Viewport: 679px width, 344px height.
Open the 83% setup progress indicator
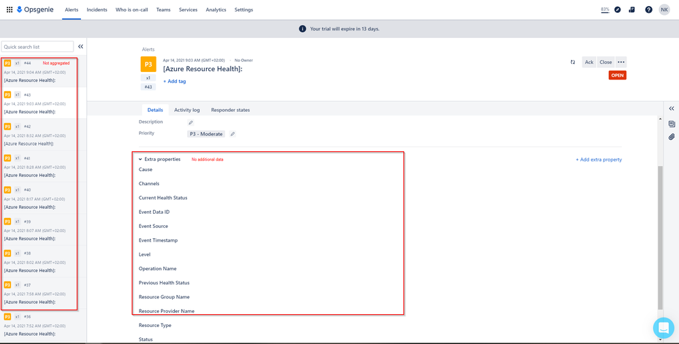click(x=605, y=9)
